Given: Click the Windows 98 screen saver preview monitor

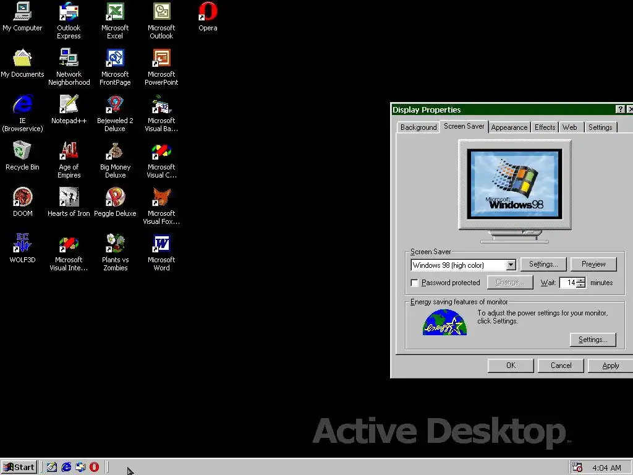Looking at the screenshot, I should tap(515, 192).
